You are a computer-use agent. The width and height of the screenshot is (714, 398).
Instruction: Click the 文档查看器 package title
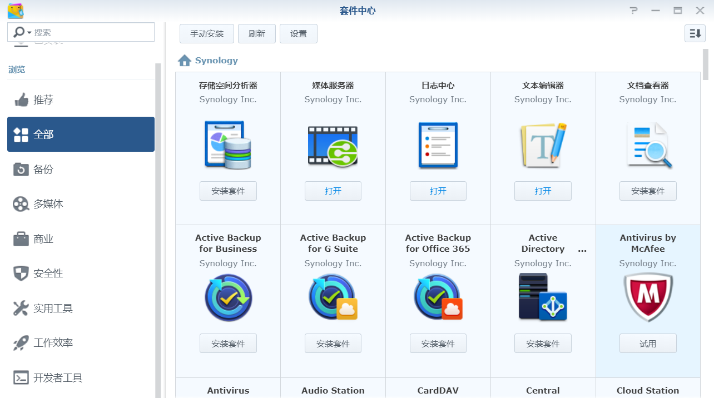tap(648, 86)
